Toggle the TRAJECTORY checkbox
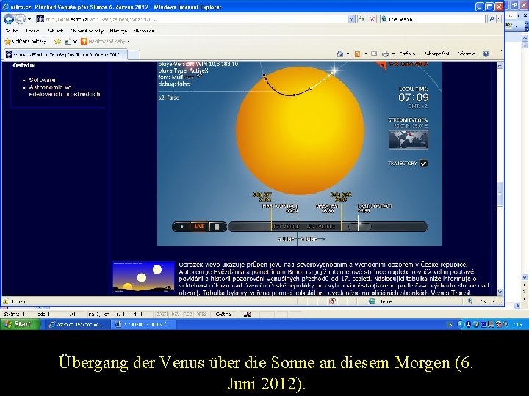Screen dimensions: 529x396 click(x=423, y=164)
